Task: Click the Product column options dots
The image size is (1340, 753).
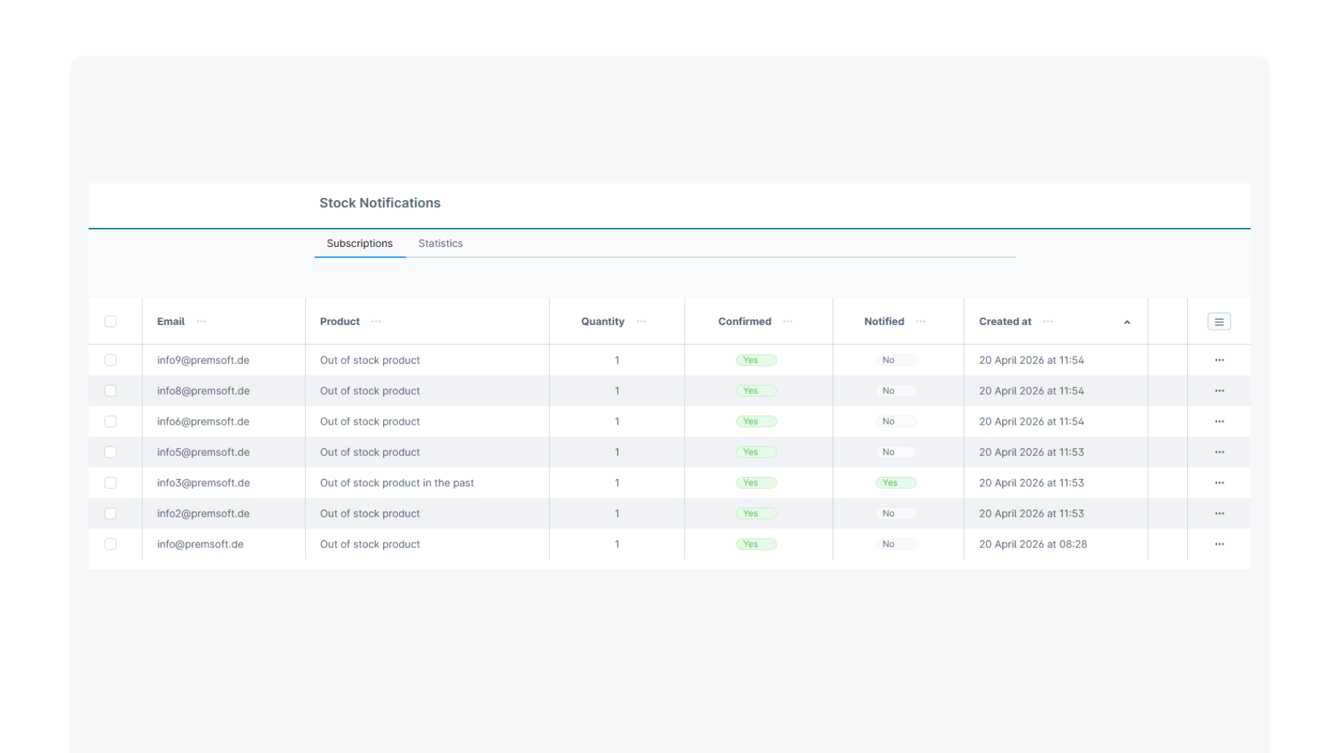Action: tap(376, 321)
